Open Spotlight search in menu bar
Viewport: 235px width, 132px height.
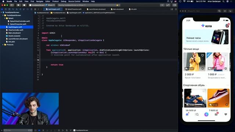224,1
